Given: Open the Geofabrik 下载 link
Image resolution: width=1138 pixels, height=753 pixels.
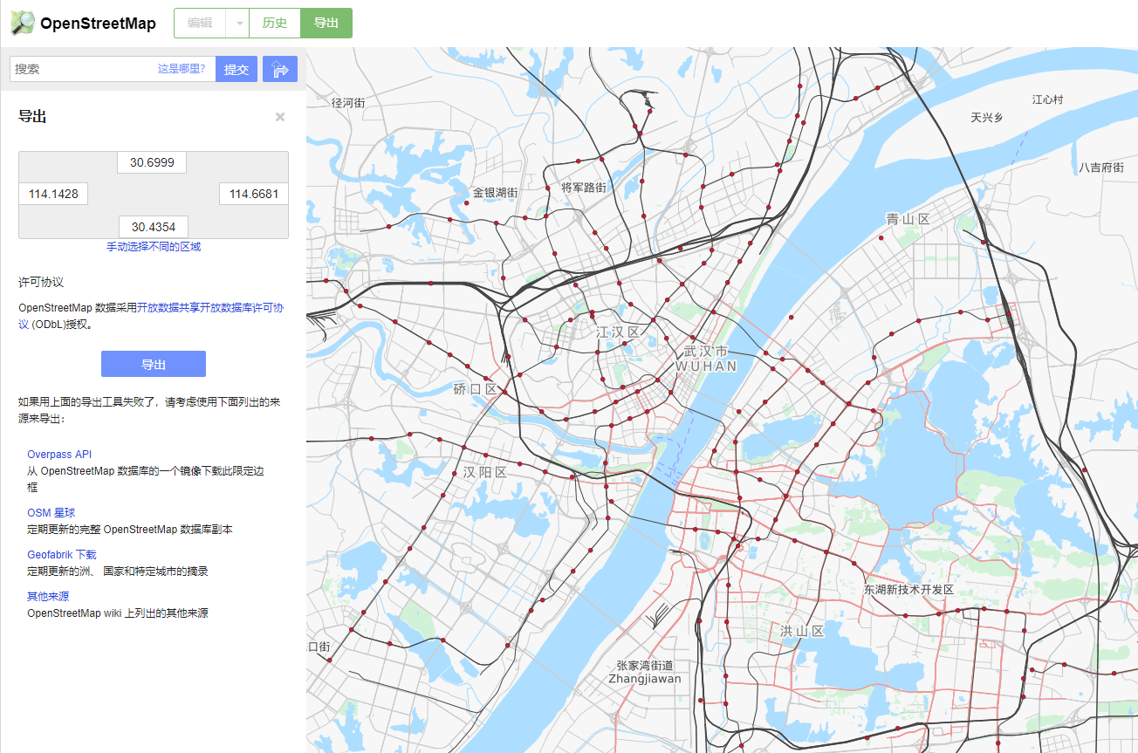Looking at the screenshot, I should [62, 555].
